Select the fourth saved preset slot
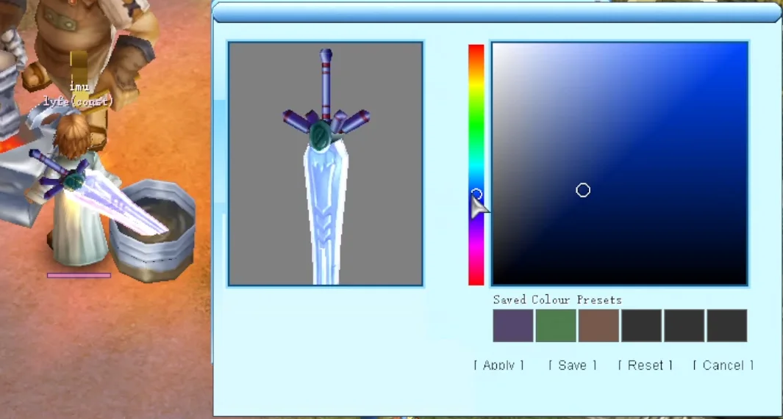The width and height of the screenshot is (783, 419). pyautogui.click(x=641, y=326)
